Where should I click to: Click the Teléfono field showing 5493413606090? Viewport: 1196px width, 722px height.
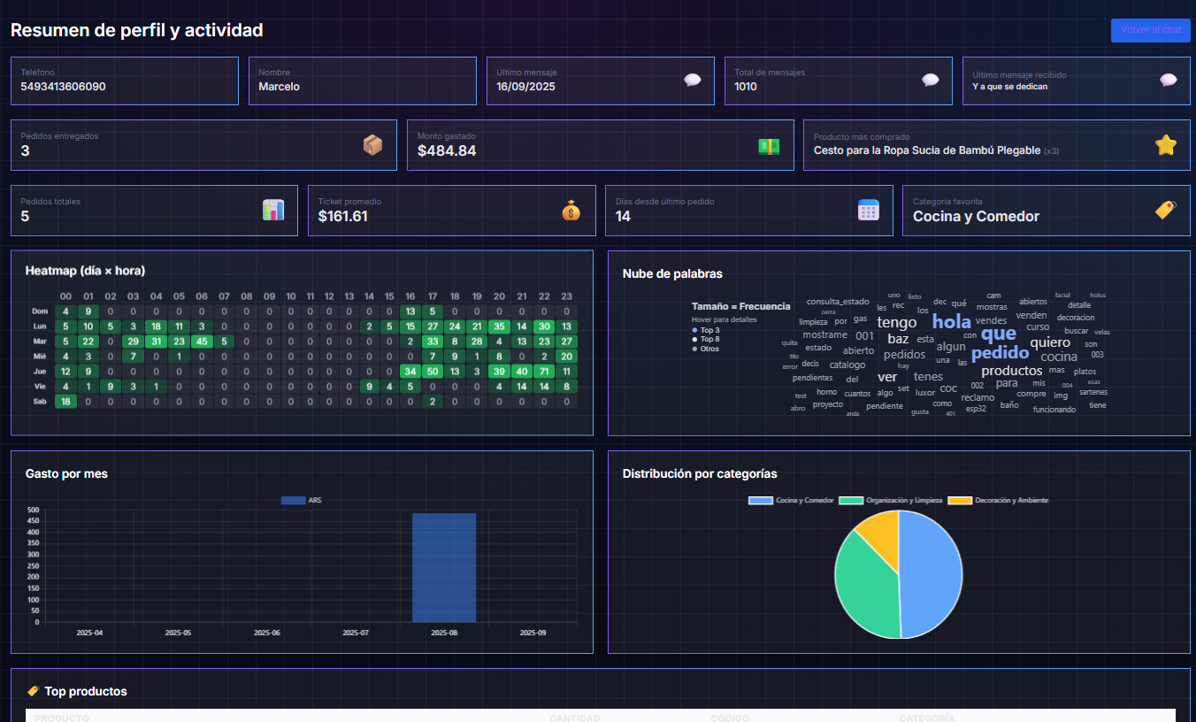[x=125, y=81]
